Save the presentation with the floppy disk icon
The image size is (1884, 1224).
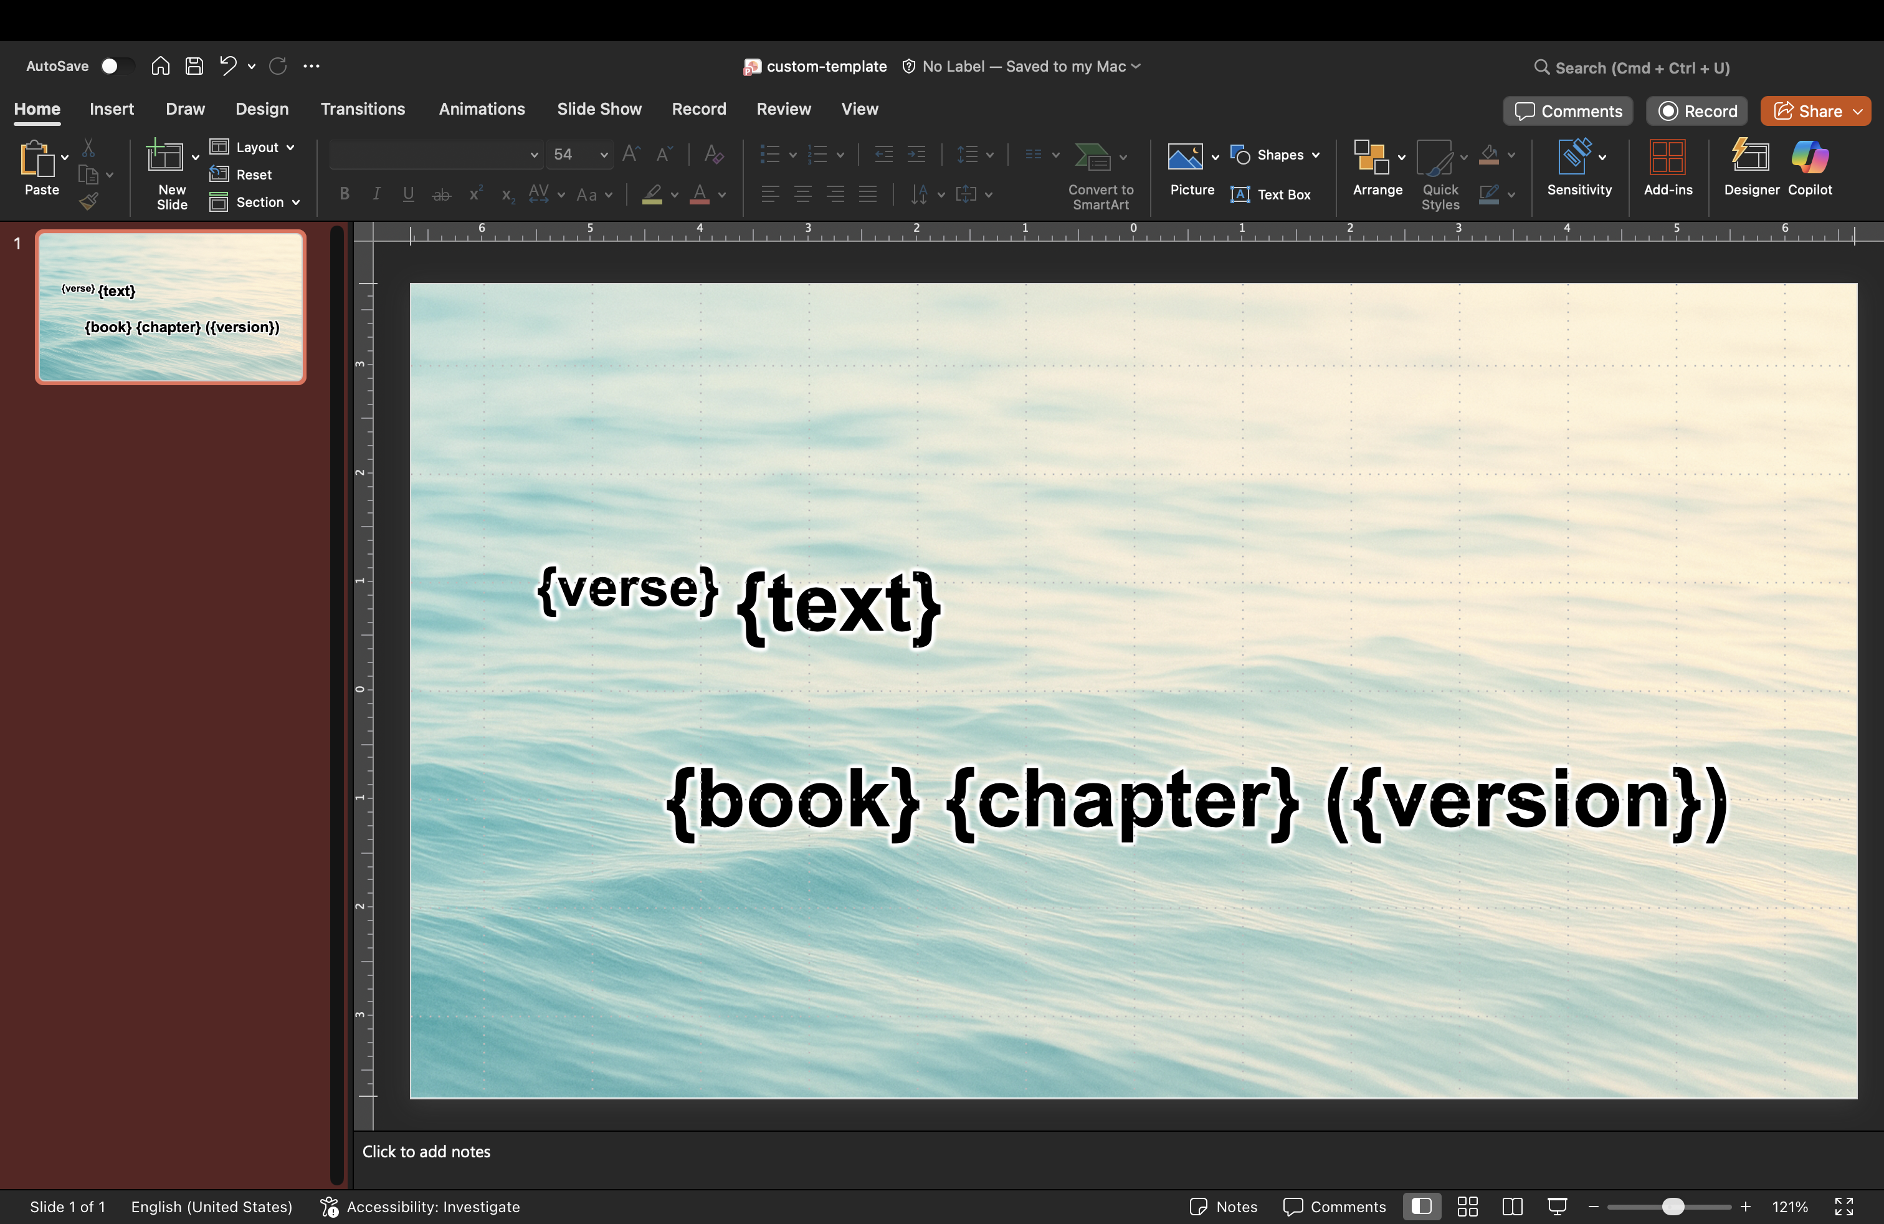pyautogui.click(x=194, y=65)
